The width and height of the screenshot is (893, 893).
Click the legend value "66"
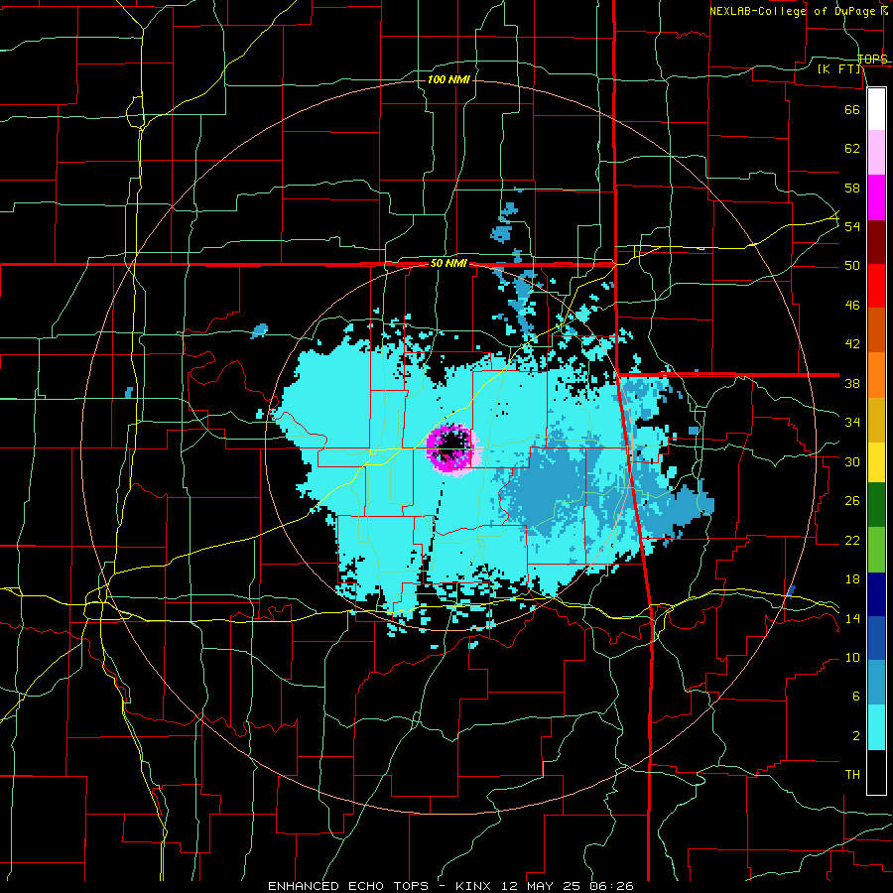coord(852,109)
